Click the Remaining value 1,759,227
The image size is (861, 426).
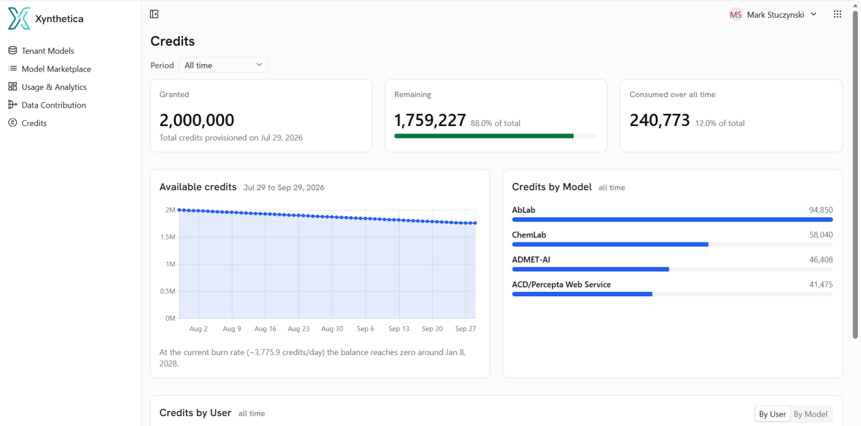(x=430, y=120)
